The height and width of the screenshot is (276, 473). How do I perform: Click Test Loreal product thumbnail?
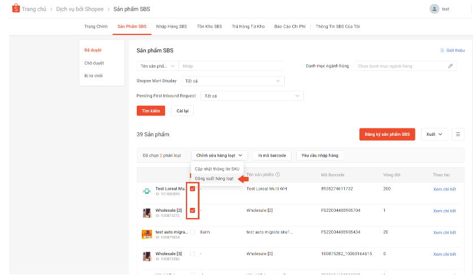[x=147, y=191]
